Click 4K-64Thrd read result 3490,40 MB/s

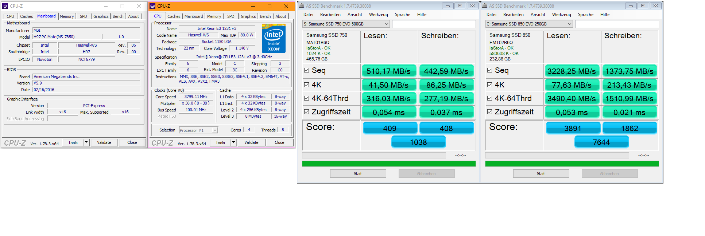(x=572, y=98)
